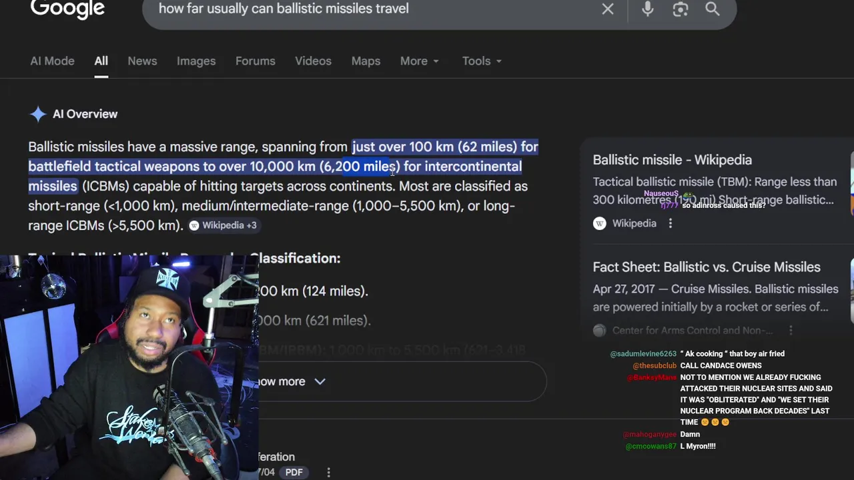This screenshot has height=480, width=854.
Task: Click Wikipedia favicon in source card
Action: (x=599, y=223)
